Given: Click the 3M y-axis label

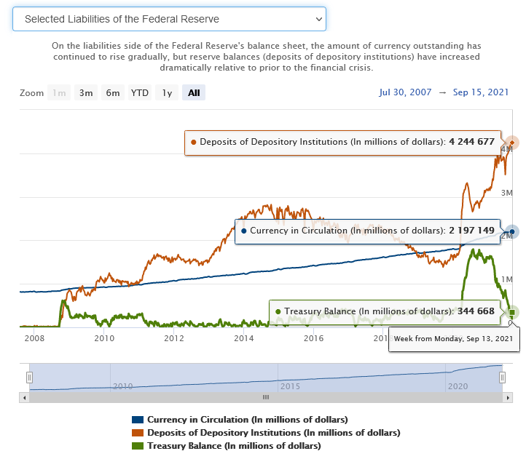Looking at the screenshot, I should pyautogui.click(x=506, y=193).
